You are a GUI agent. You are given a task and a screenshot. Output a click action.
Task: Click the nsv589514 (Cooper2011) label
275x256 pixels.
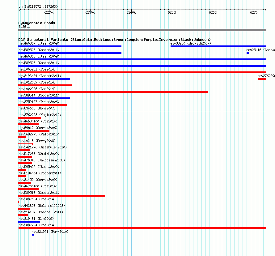pos(39,95)
